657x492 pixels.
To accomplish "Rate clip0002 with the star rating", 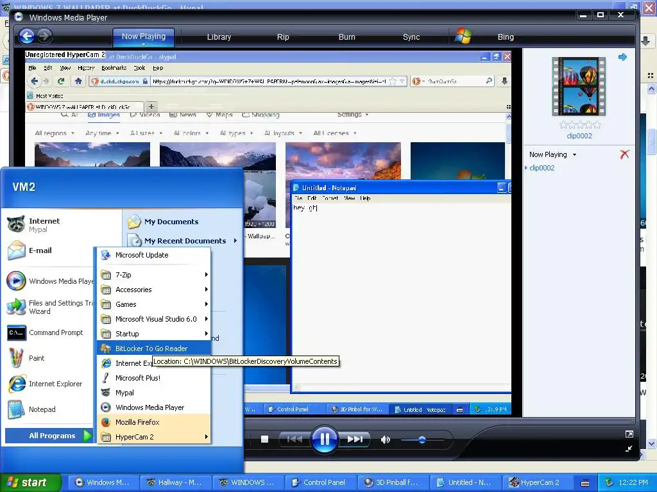I will click(x=580, y=125).
